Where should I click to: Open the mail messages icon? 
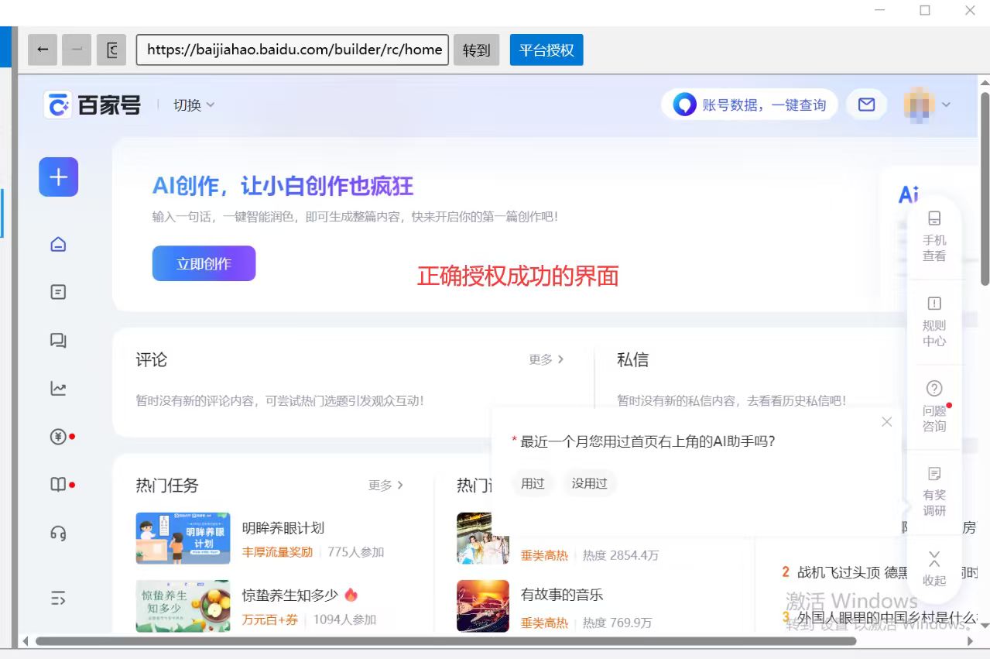point(866,105)
